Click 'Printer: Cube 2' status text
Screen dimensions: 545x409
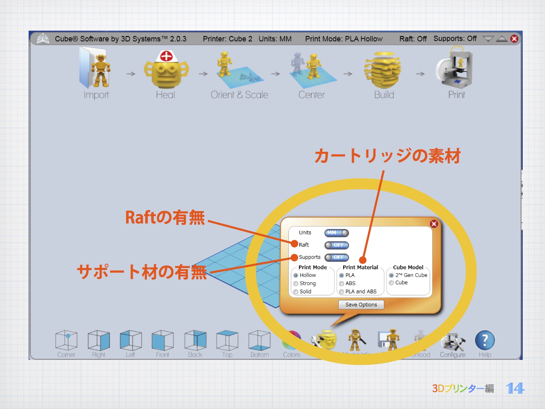227,39
